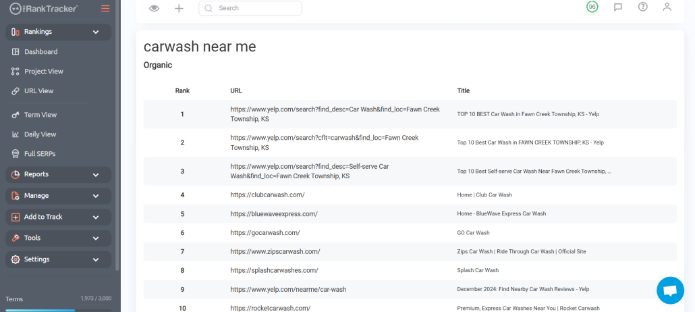Click title 'GO Car Wash'
This screenshot has width=695, height=312.
[474, 232]
